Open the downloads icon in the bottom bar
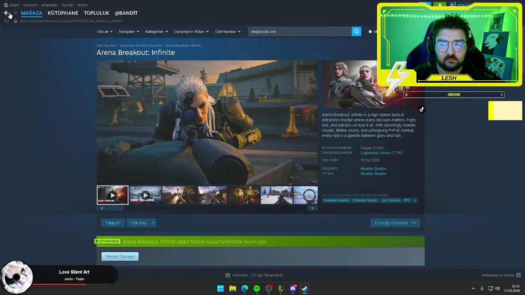Screen dimensions: 525x295 pos(228,275)
